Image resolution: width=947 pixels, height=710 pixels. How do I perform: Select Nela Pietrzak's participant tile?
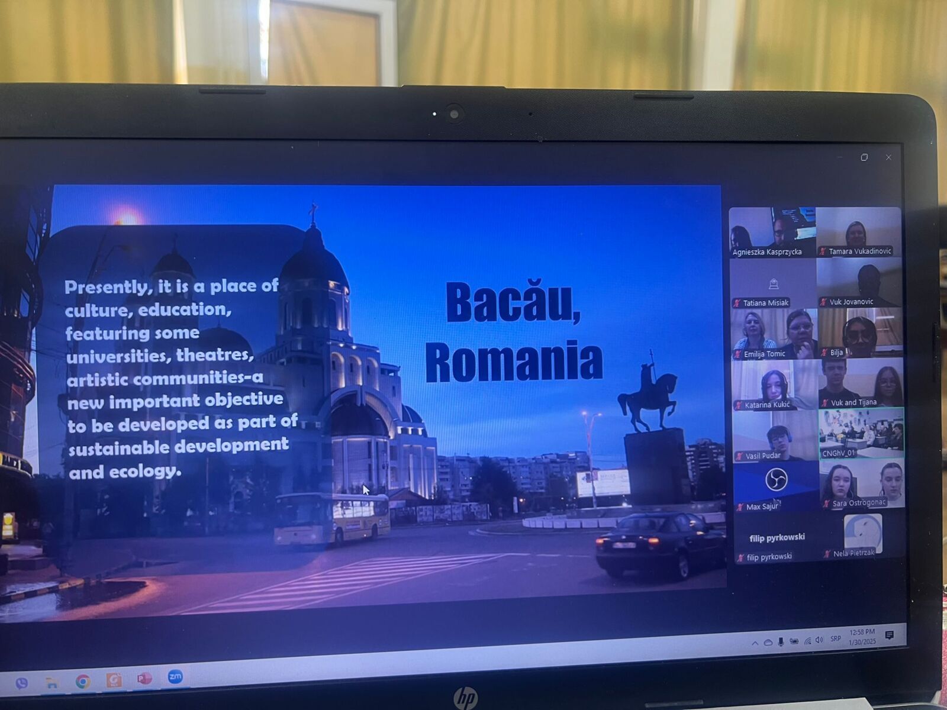pyautogui.click(x=863, y=535)
